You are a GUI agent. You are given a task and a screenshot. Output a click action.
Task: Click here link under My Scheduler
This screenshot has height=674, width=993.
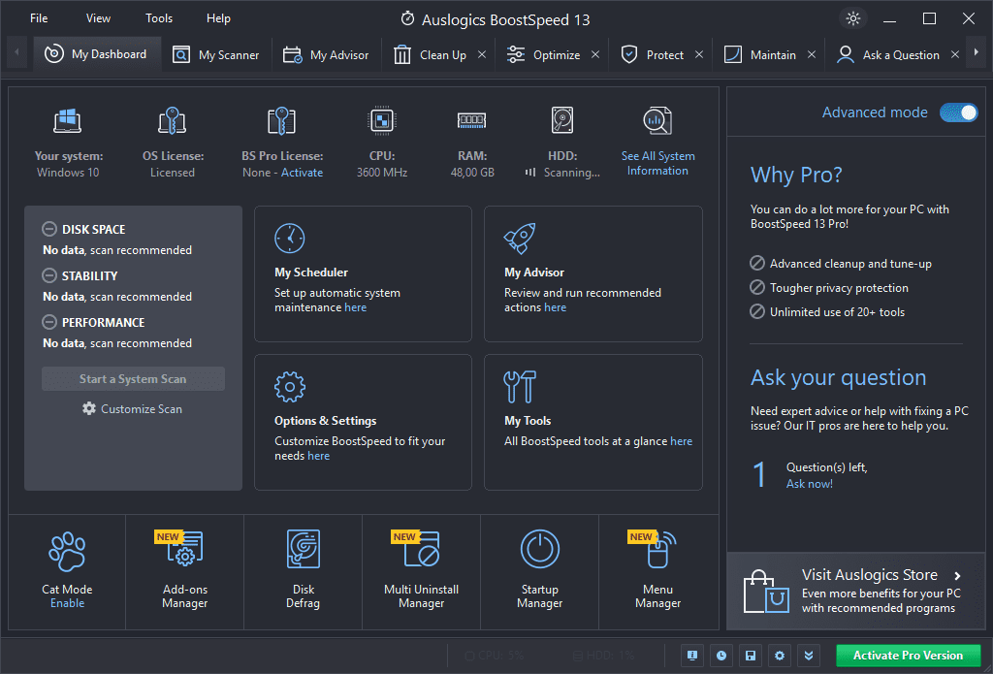[x=355, y=307]
